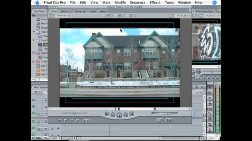Toggle Clip Overlays at Timeline bottom
This screenshot has height=141, width=252.
pos(46,138)
